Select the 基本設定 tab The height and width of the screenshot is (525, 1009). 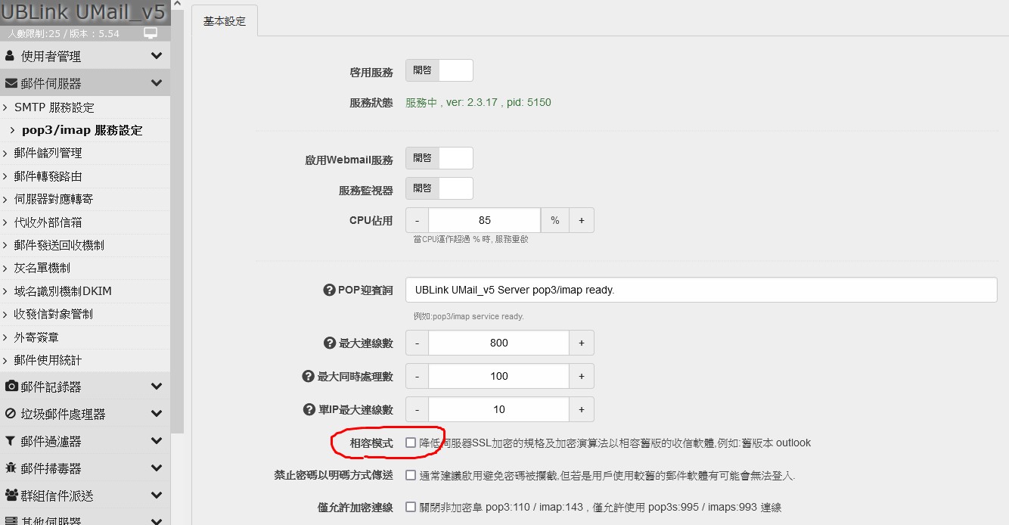[x=225, y=21]
